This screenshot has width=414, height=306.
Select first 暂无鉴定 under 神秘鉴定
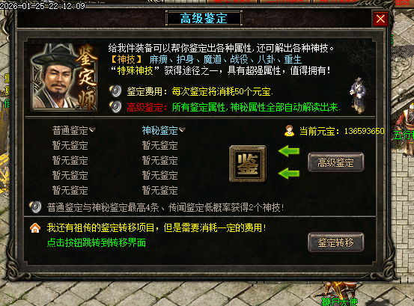(159, 145)
